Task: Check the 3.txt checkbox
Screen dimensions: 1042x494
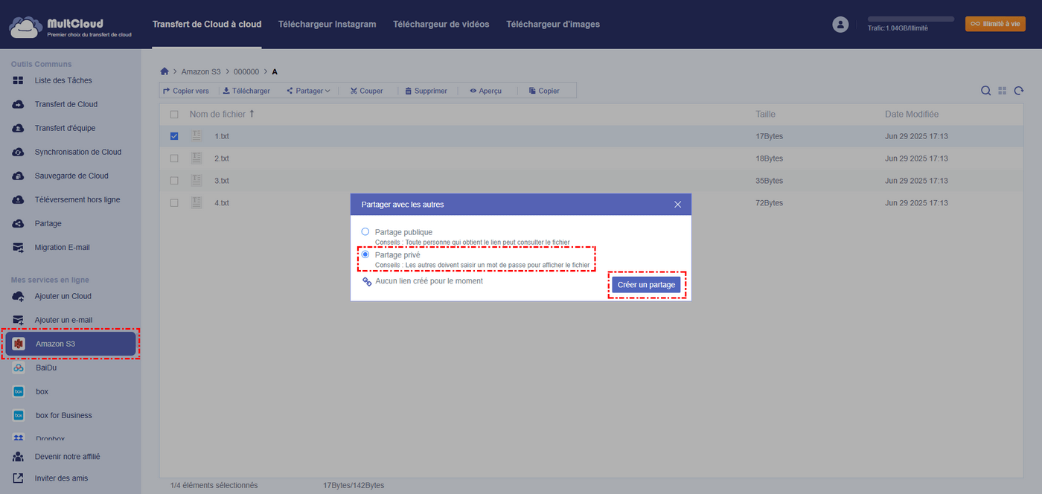Action: 174,181
